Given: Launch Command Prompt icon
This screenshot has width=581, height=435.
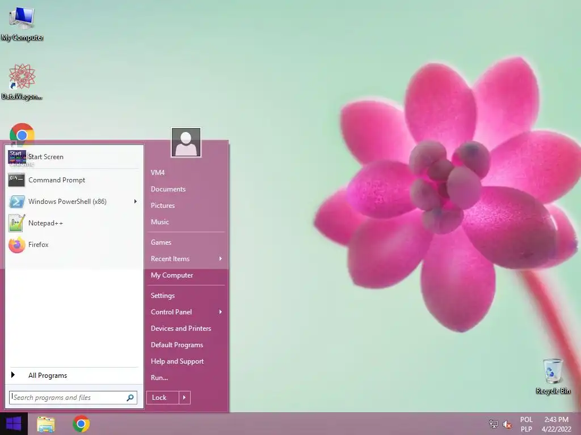Looking at the screenshot, I should click(x=16, y=180).
